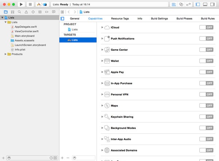Stop the running build
This screenshot has height=161, width=219.
point(30,4)
